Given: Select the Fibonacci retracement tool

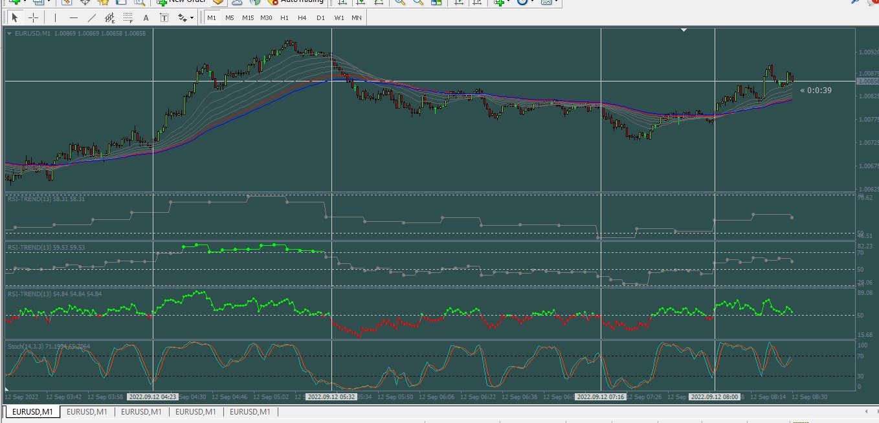Looking at the screenshot, I should tap(128, 17).
